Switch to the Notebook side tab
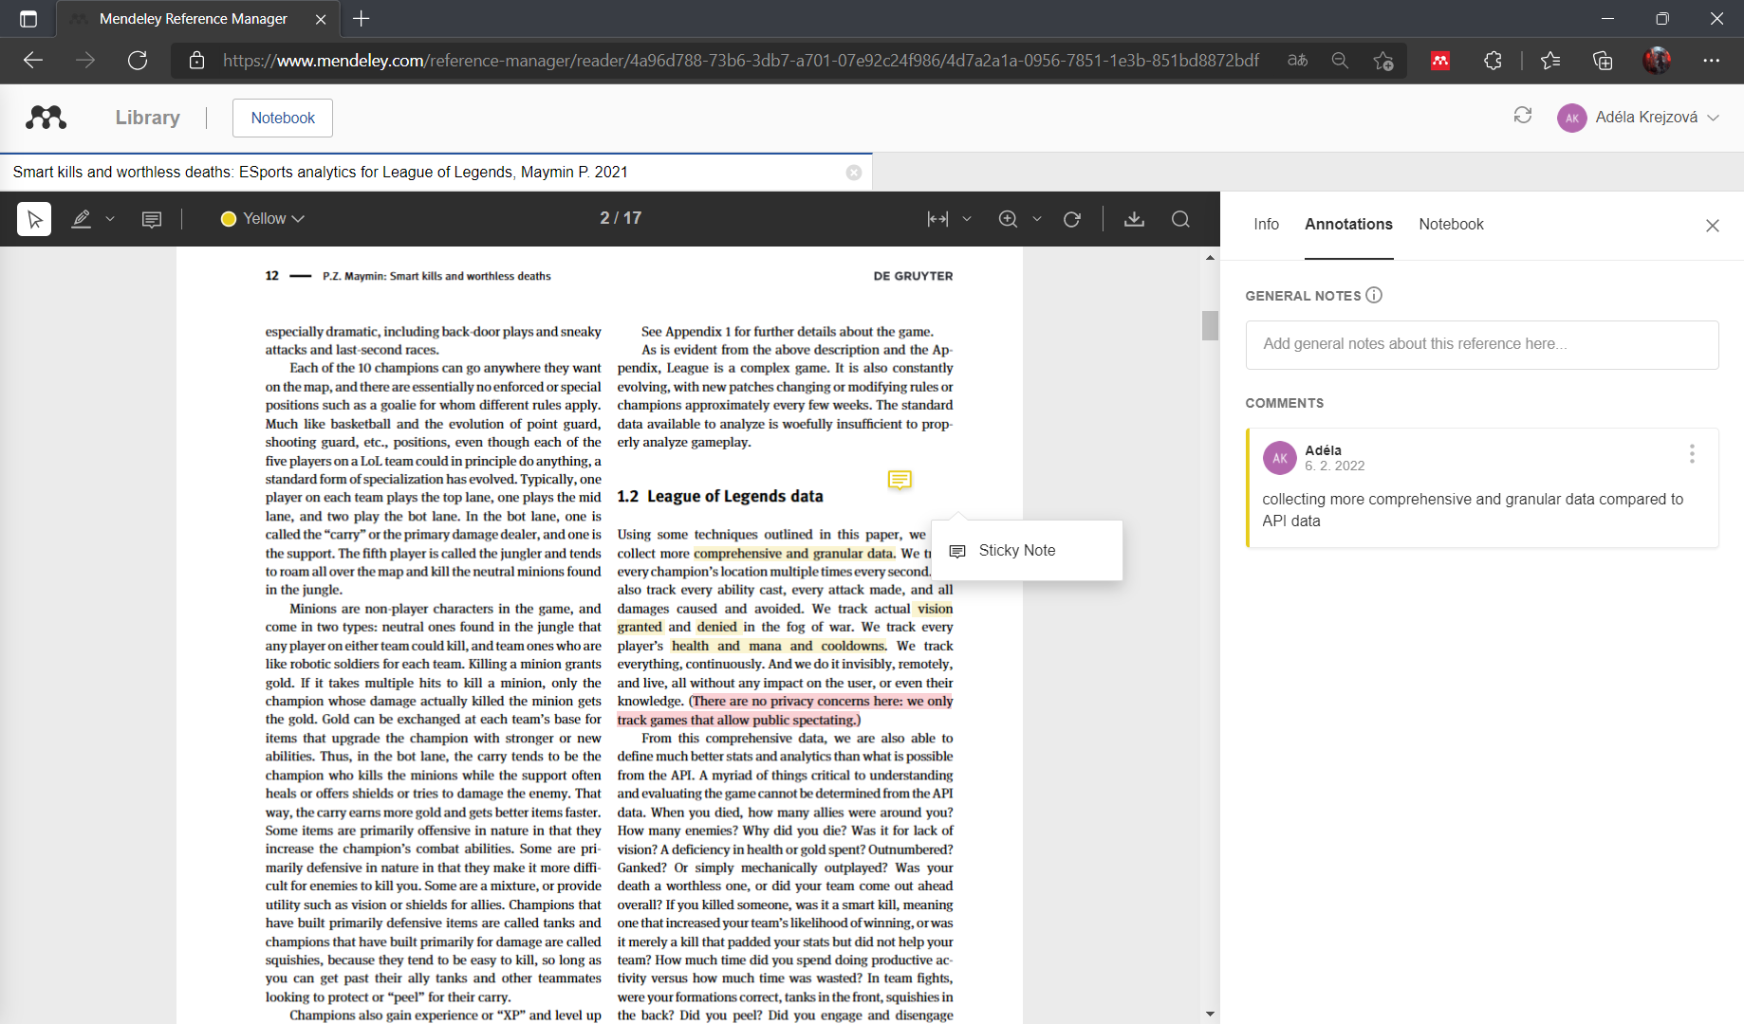The image size is (1744, 1024). click(1451, 225)
